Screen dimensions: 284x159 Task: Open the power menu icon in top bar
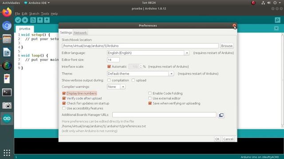pos(275,3)
